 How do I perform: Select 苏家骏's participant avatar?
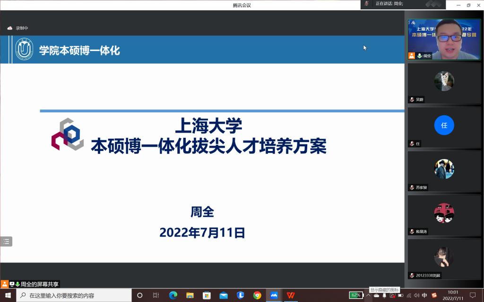[x=444, y=169]
